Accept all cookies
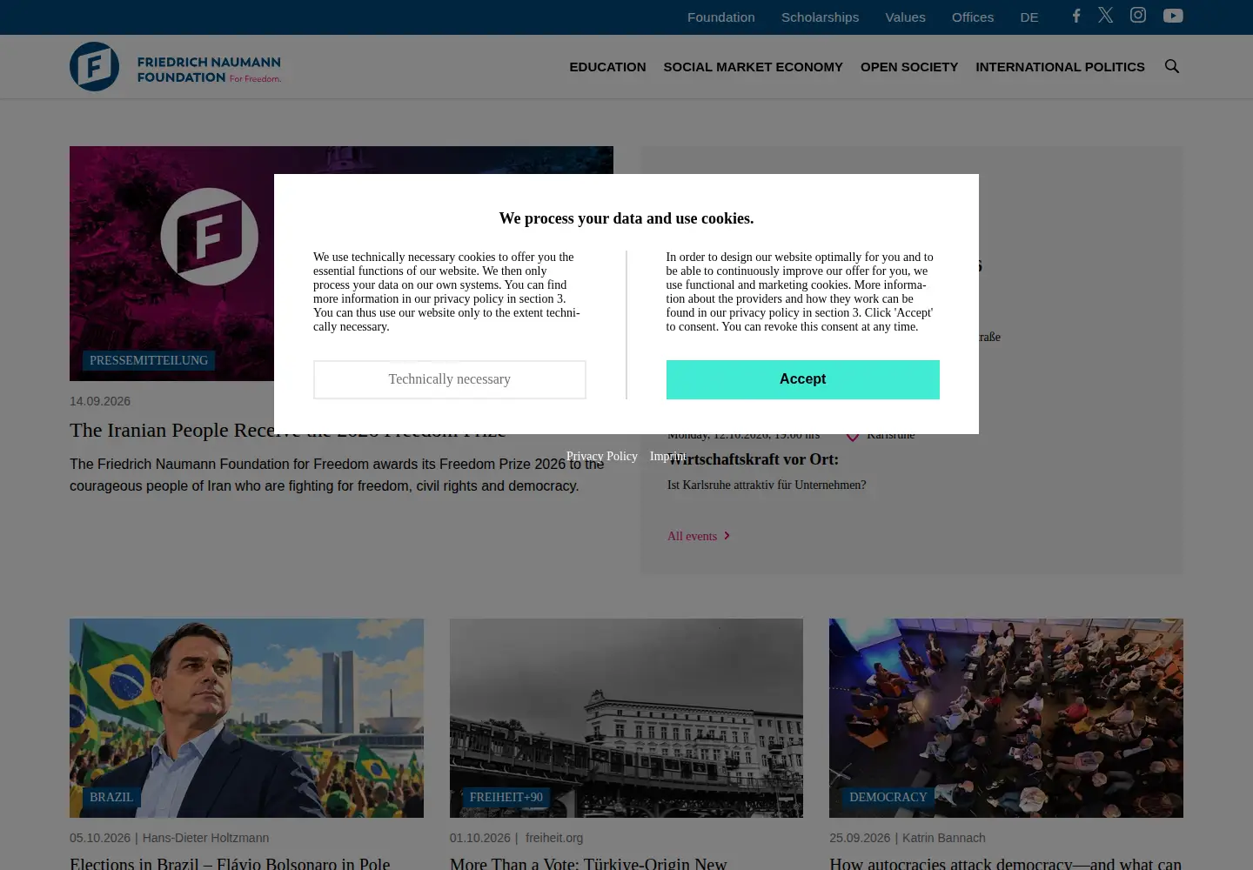Image resolution: width=1253 pixels, height=870 pixels. (803, 379)
